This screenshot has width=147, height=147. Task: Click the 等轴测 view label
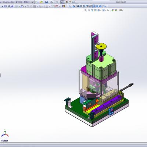coord(5,141)
